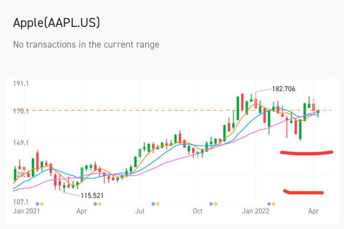Tap blue event dot just right of Oct
Viewport: 344px width, 229px height.
[211, 204]
